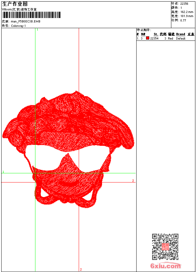Click the QR code image
This screenshot has height=272, width=196.
click(165, 247)
